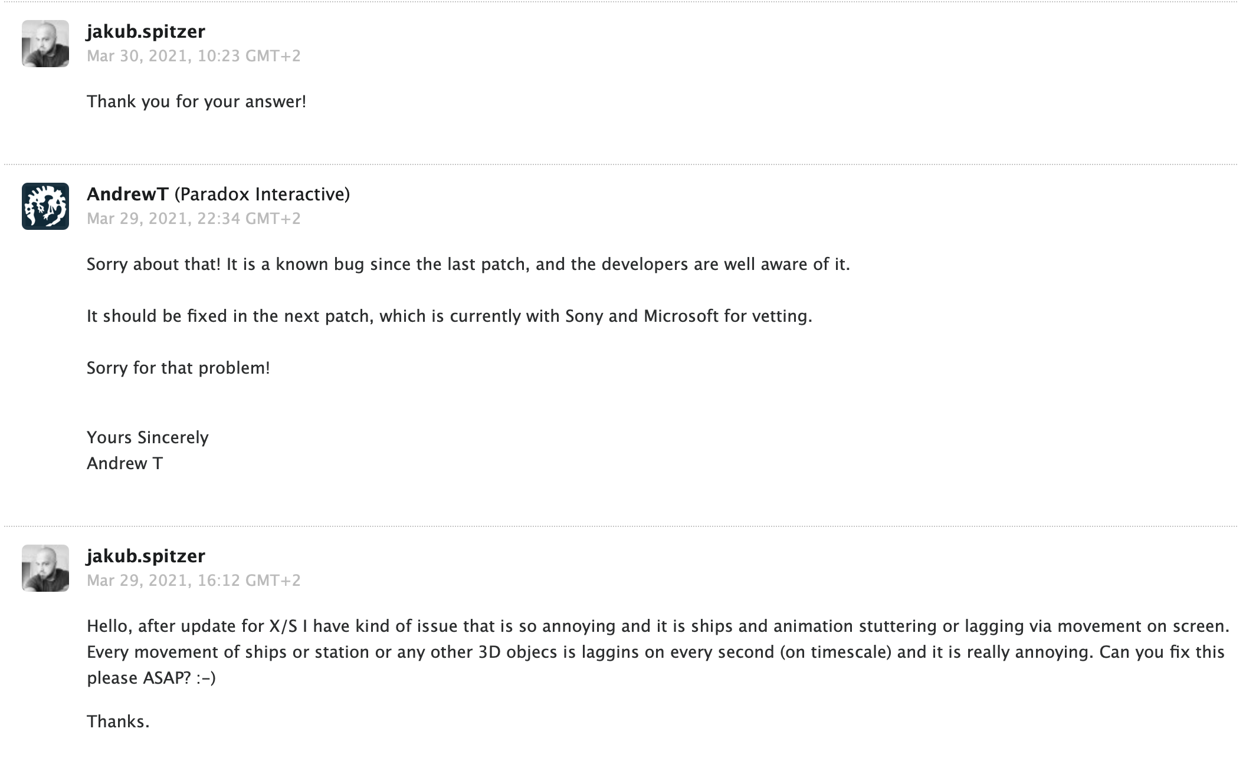Click the Mar 29, 2021, 16:12 GMT+2 timestamp
This screenshot has height=778, width=1246.
pyautogui.click(x=194, y=581)
